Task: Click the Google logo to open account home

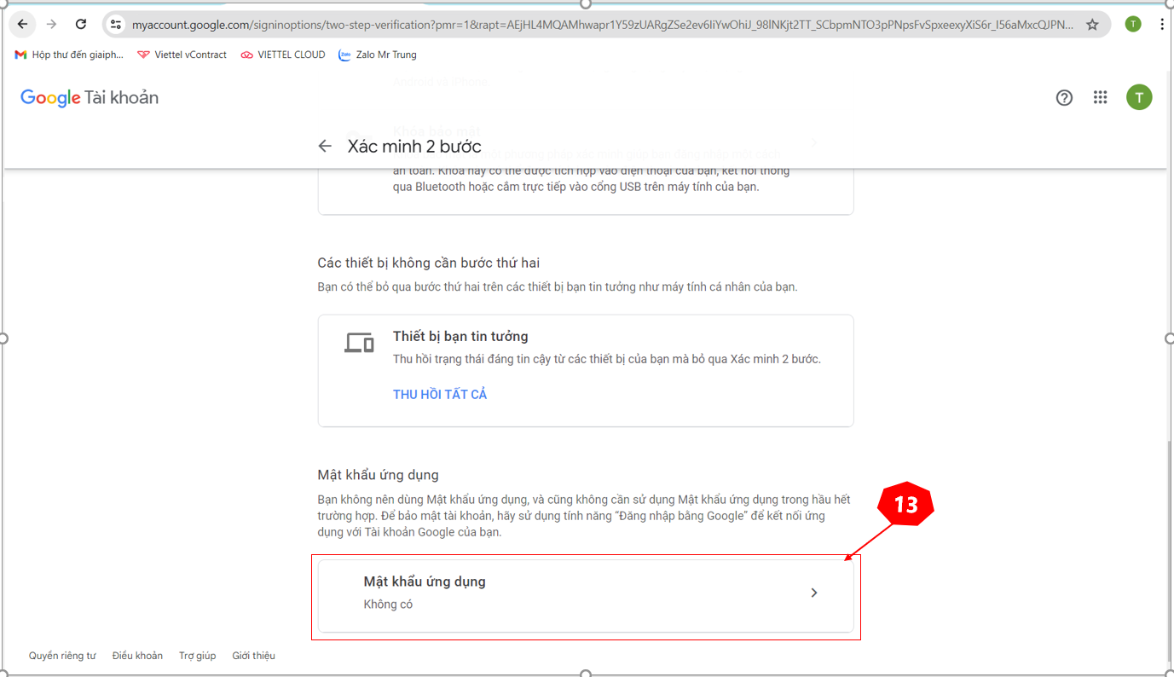Action: click(50, 97)
